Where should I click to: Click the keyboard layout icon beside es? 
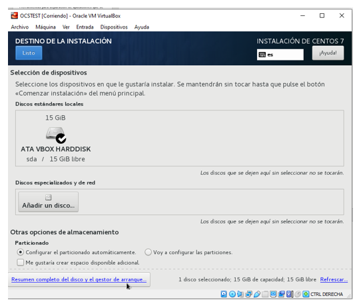(262, 55)
